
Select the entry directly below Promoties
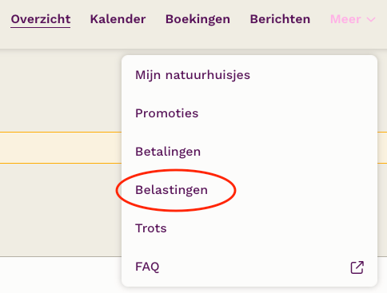point(249,152)
